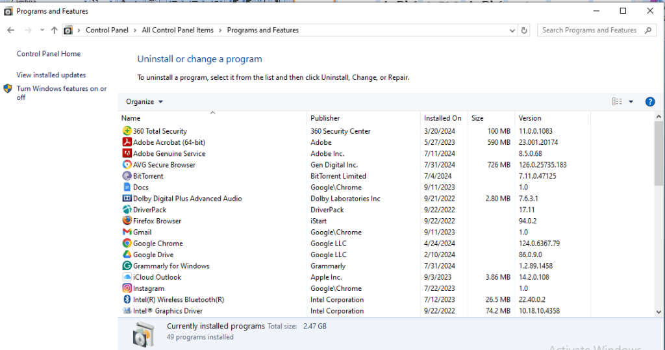The width and height of the screenshot is (665, 350).
Task: Sort list by Installed On column
Action: (x=442, y=118)
